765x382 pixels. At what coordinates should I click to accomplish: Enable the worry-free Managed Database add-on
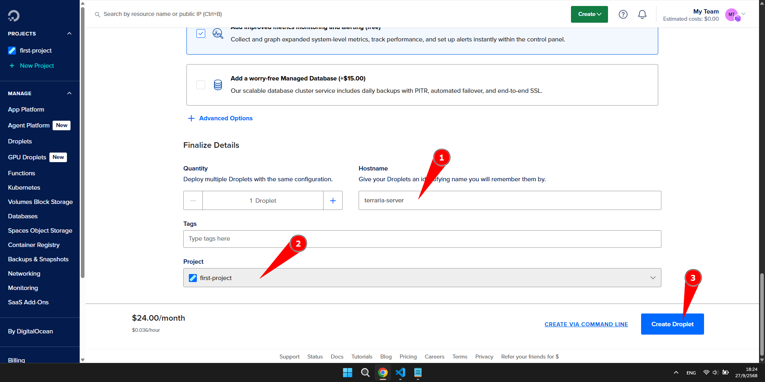[200, 84]
